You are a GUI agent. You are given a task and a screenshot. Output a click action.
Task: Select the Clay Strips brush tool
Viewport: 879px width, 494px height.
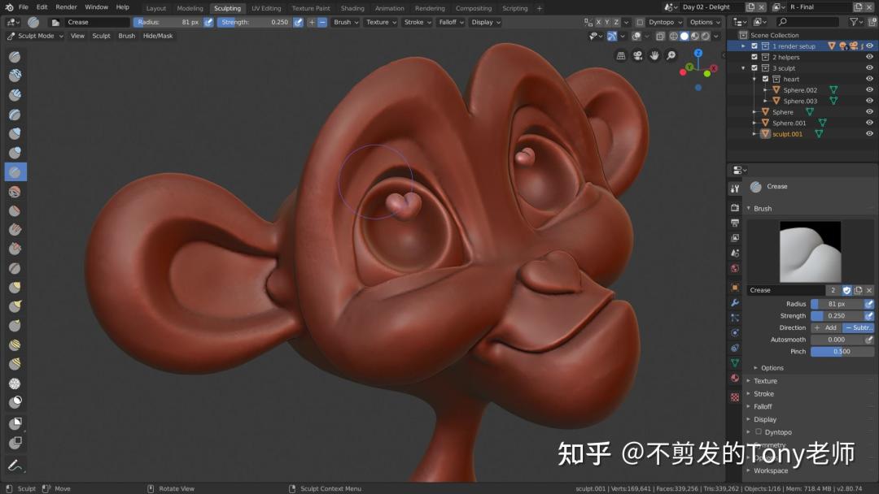coord(15,95)
